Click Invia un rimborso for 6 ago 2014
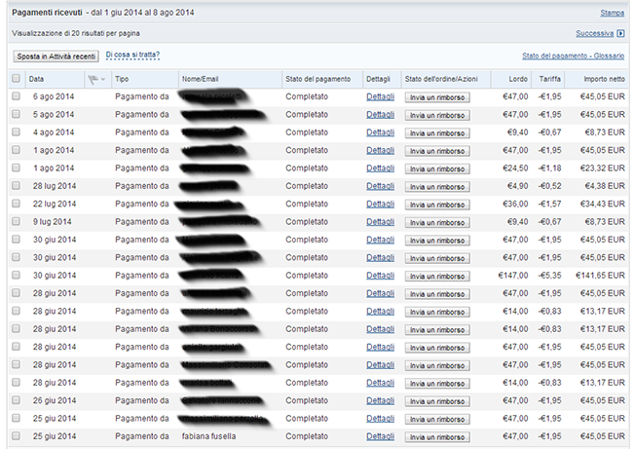This screenshot has height=449, width=633. tap(437, 97)
